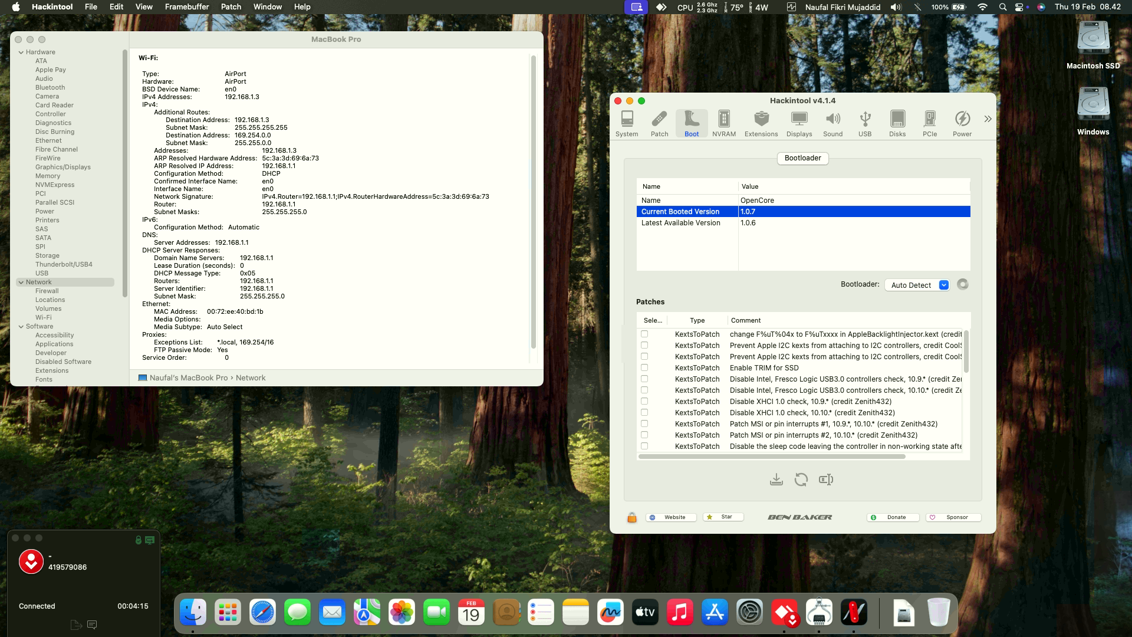Open the Window menu in menu bar

click(268, 6)
